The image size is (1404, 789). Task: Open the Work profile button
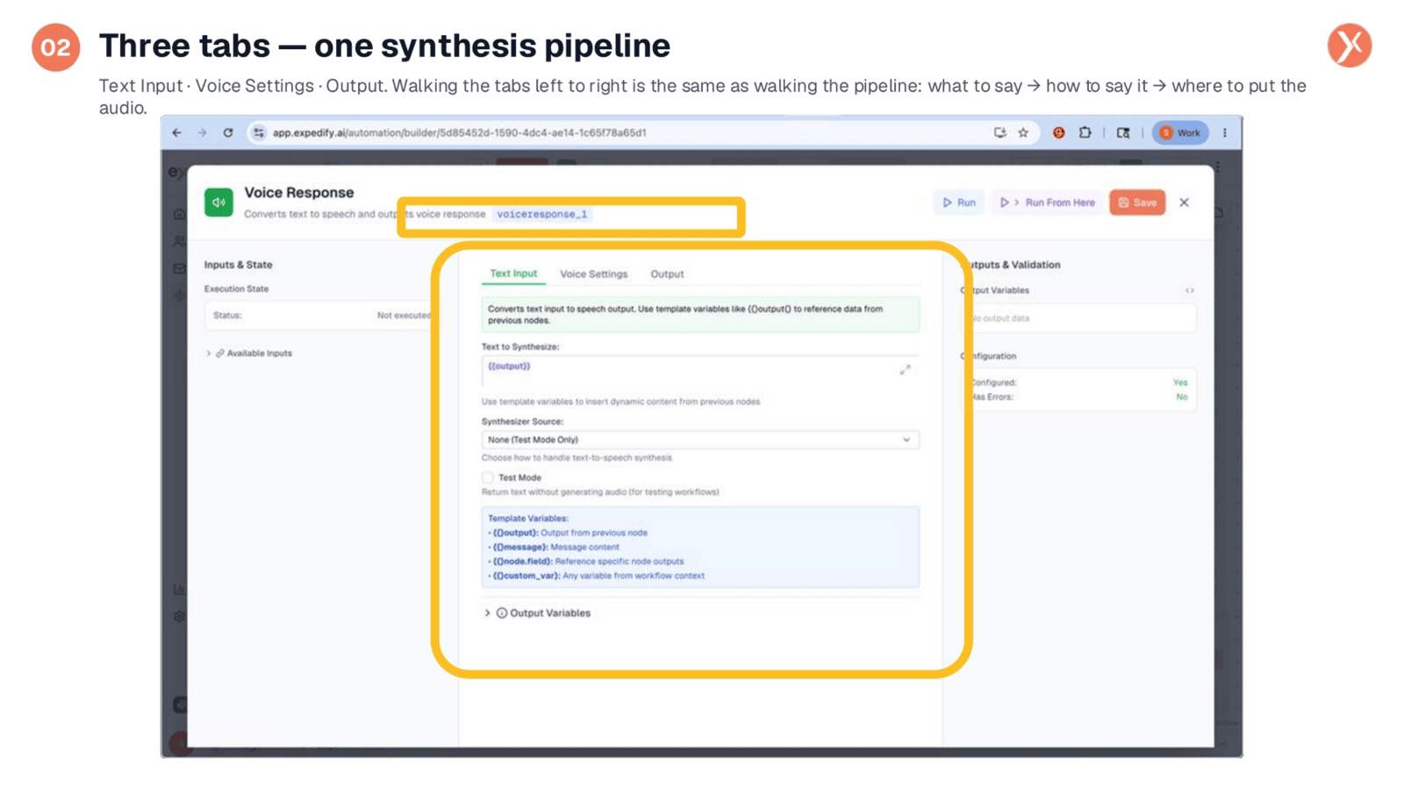point(1180,132)
